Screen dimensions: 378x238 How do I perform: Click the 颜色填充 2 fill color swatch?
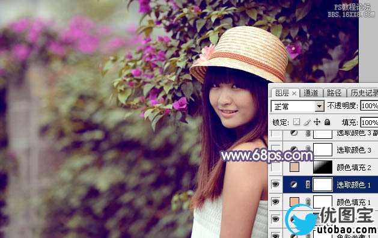click(x=294, y=167)
